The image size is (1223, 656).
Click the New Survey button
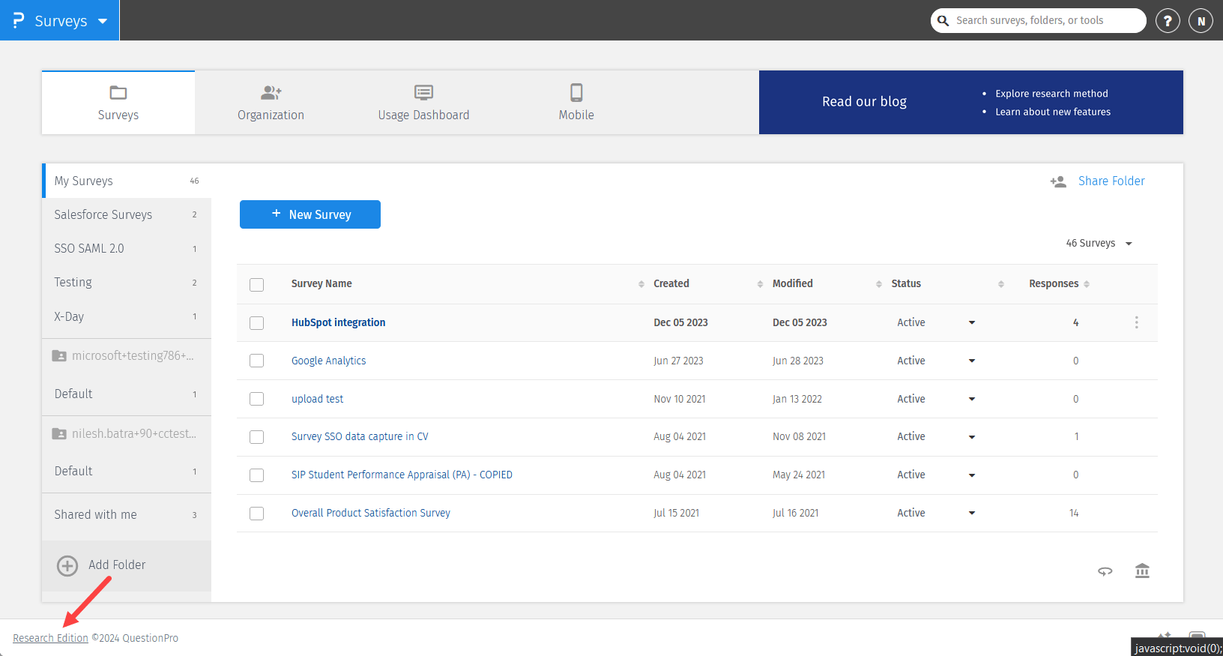coord(310,214)
